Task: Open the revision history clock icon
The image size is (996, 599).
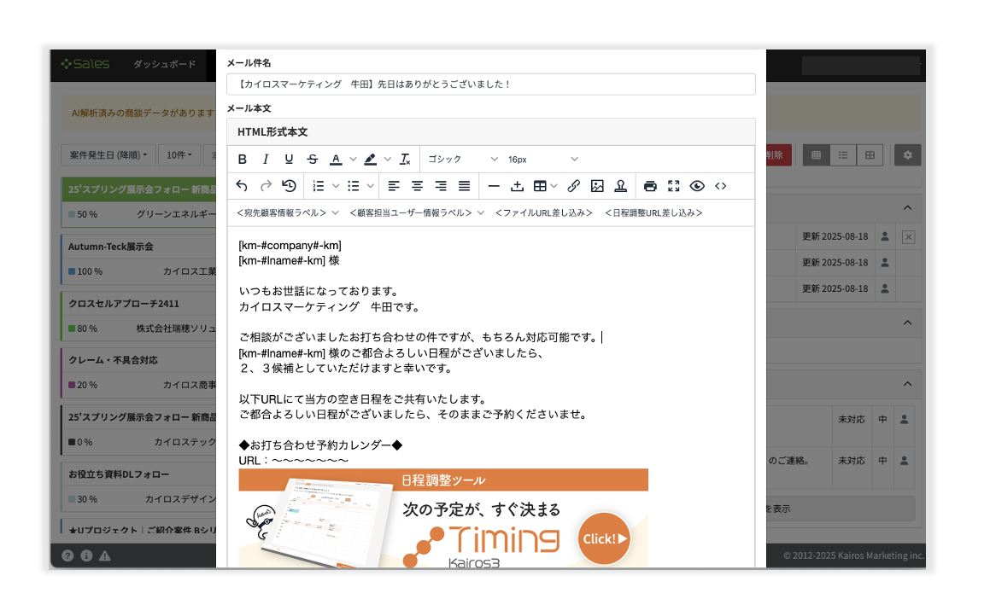Action: [289, 186]
